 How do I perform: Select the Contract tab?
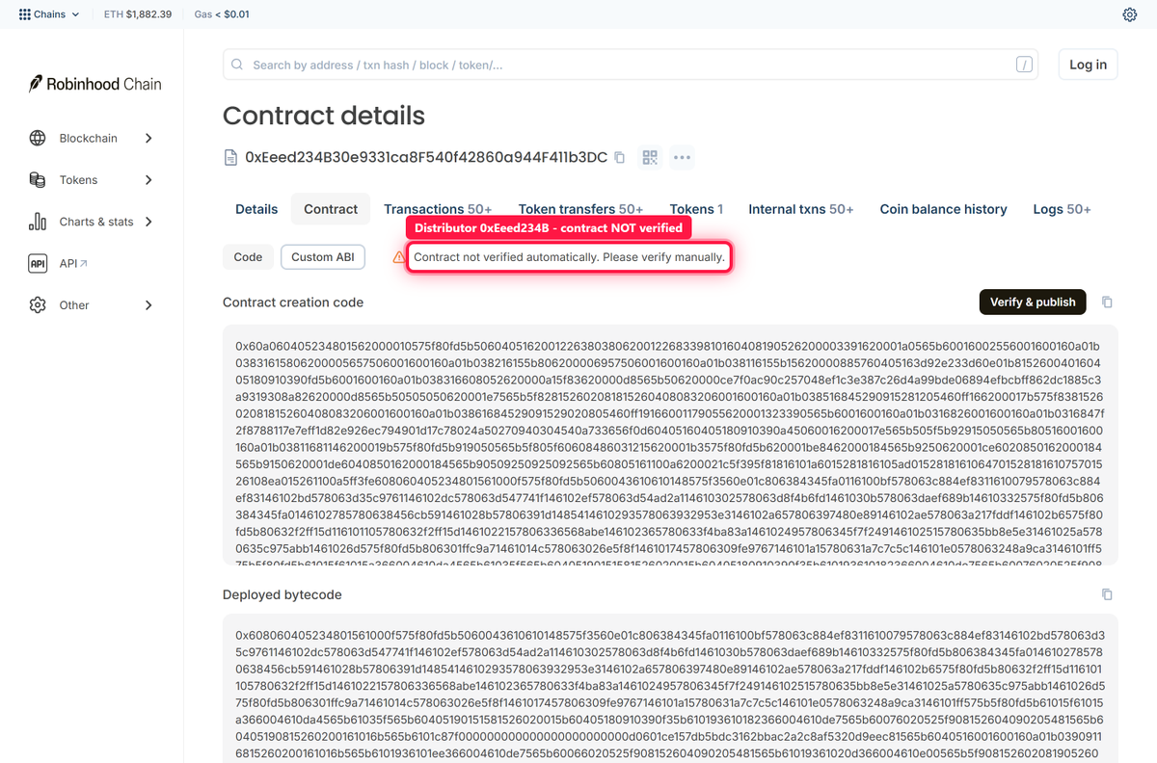pyautogui.click(x=331, y=209)
